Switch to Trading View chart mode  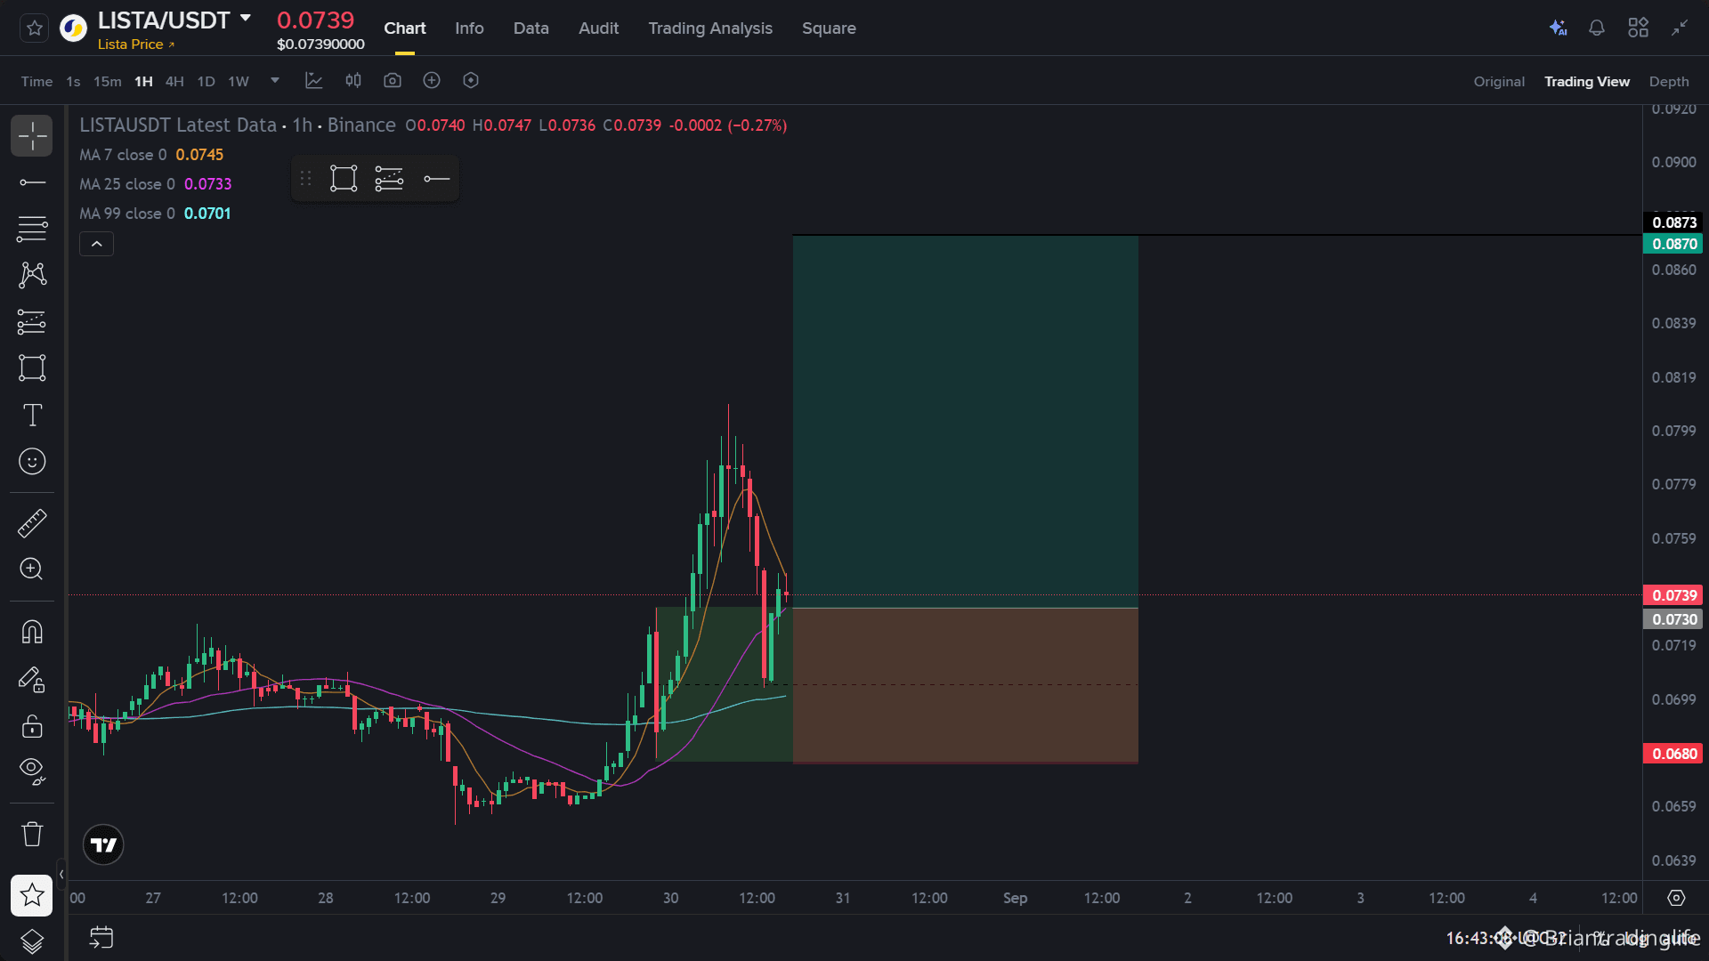click(1587, 82)
